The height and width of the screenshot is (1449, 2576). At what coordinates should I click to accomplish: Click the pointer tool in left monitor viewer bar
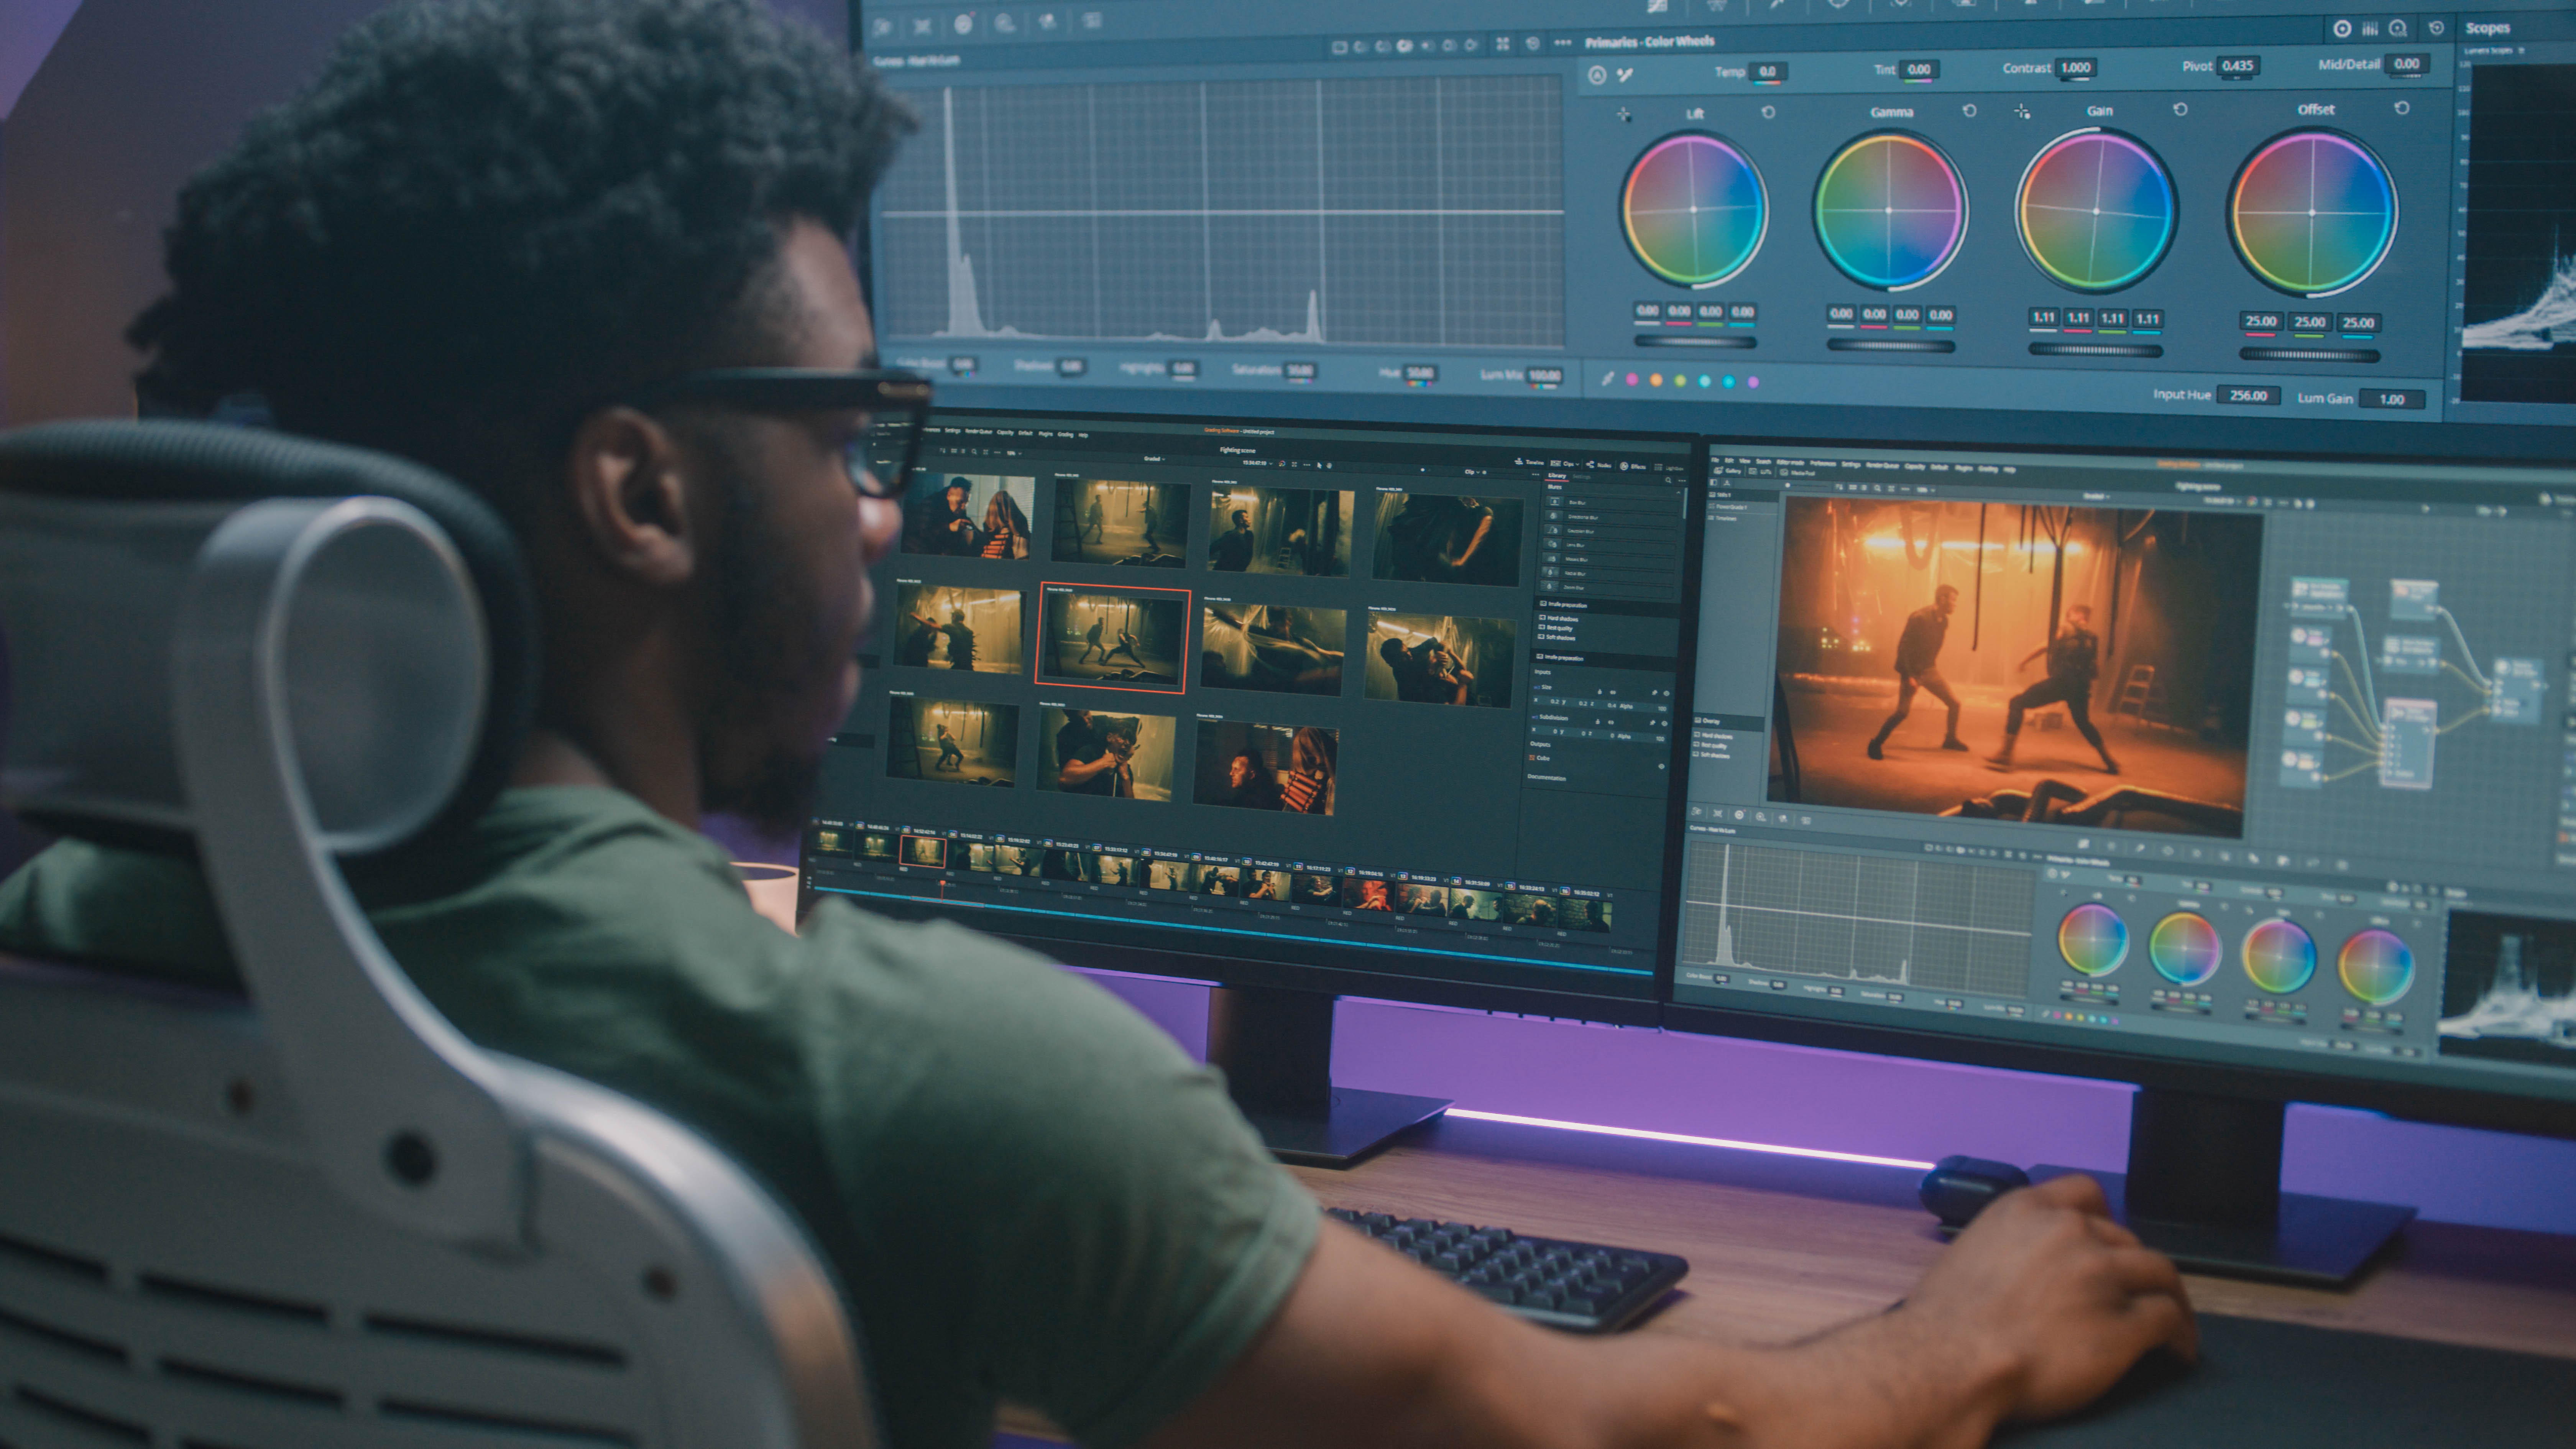[x=1319, y=465]
